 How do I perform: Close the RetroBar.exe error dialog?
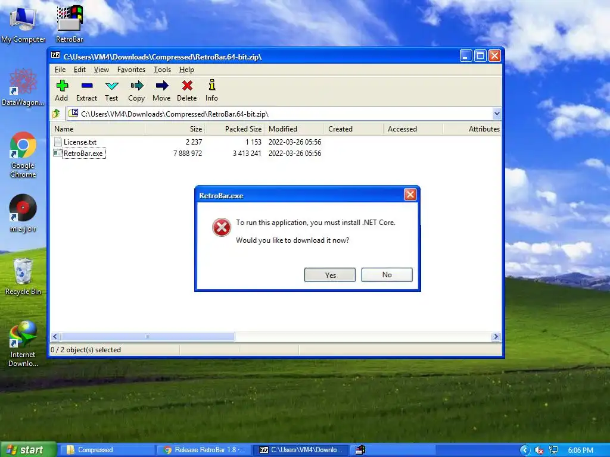click(x=410, y=195)
